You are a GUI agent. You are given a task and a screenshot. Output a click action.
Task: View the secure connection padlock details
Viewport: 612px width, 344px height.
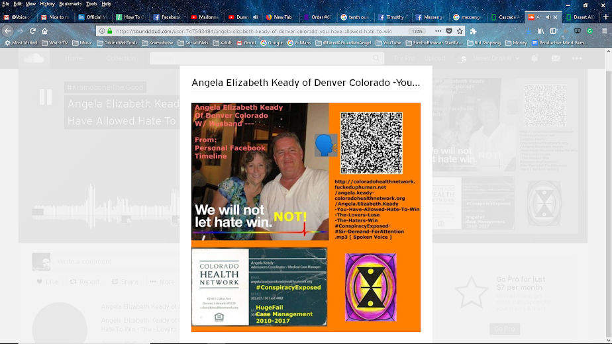(110, 31)
